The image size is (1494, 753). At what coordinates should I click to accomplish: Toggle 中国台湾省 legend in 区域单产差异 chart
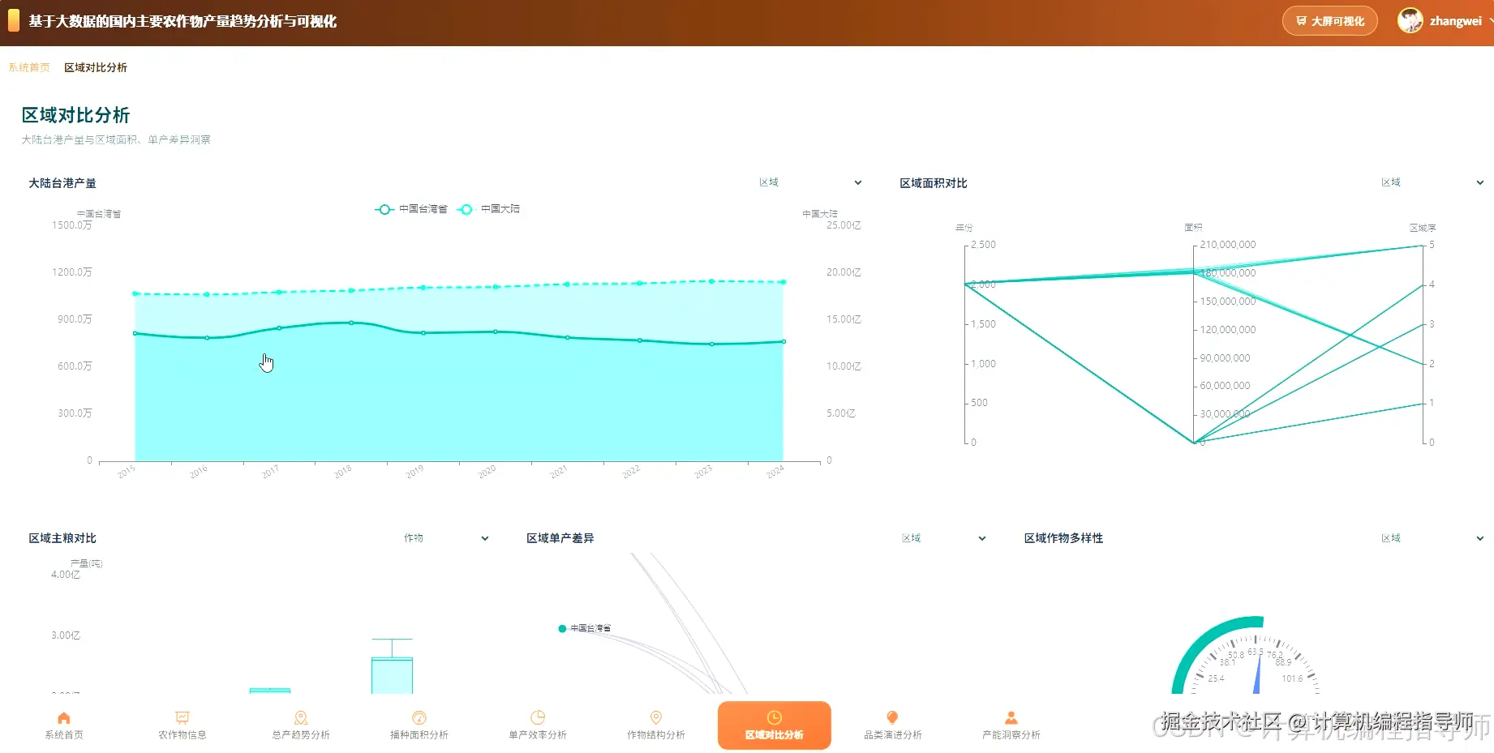585,628
